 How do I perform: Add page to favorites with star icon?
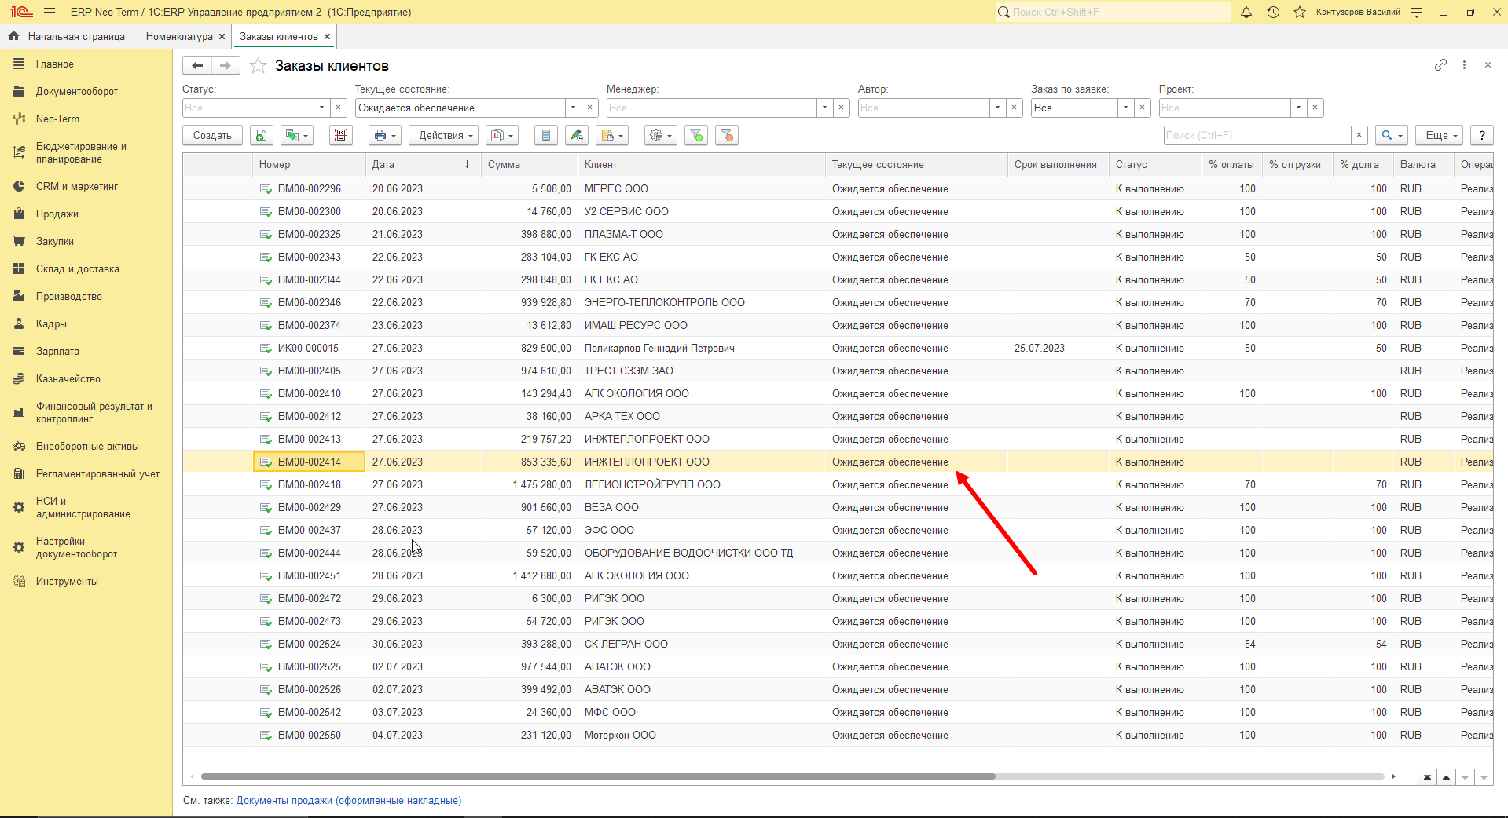click(258, 66)
